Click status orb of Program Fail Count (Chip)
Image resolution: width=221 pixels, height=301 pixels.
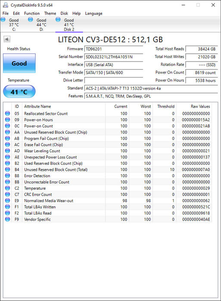(x=7, y=138)
